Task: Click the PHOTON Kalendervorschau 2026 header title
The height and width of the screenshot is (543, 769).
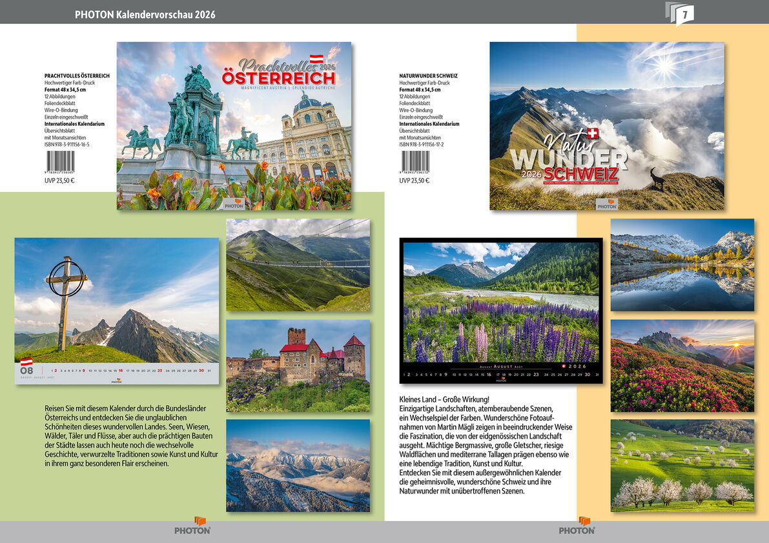Action: [x=145, y=14]
